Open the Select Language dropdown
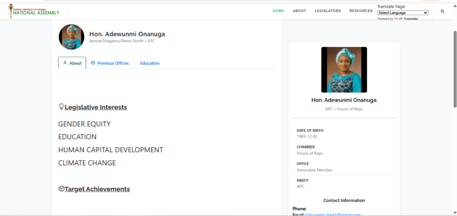Viewport: 457px width, 216px height. click(403, 13)
